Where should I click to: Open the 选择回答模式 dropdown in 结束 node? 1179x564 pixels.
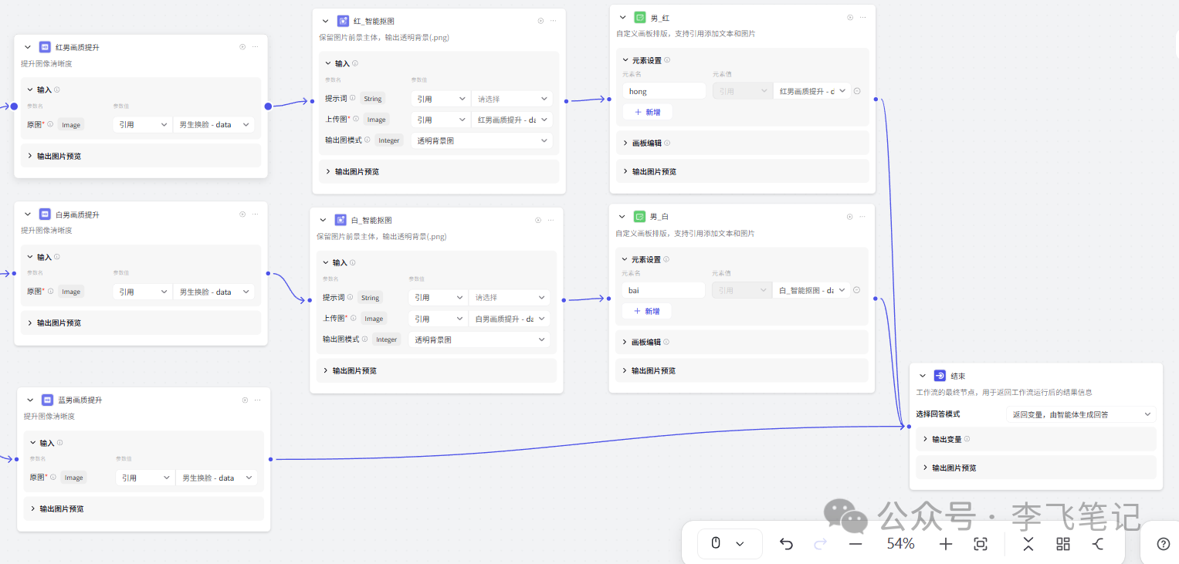(x=1079, y=414)
